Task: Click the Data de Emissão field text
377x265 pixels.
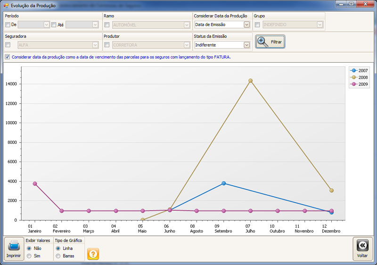Action: (x=210, y=25)
